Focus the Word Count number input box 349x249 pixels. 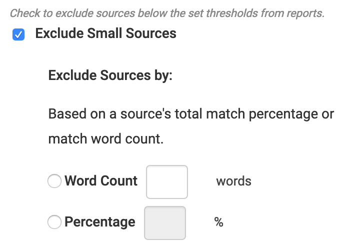click(x=166, y=182)
